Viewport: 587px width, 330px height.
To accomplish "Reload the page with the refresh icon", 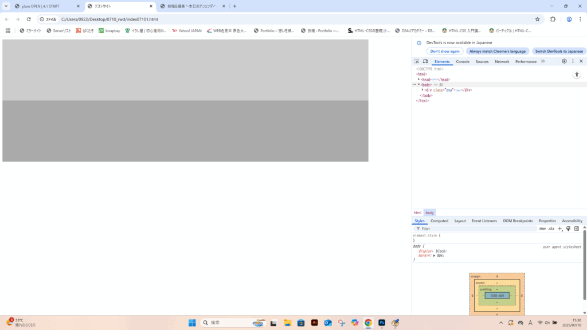I will coord(29,19).
